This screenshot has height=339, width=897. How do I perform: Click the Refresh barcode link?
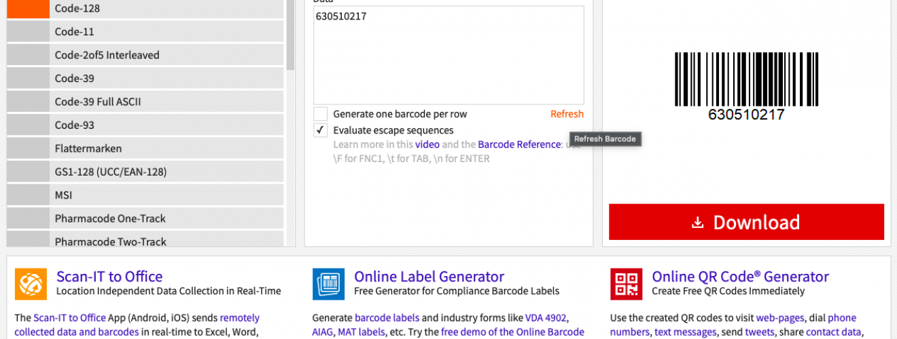coord(567,114)
